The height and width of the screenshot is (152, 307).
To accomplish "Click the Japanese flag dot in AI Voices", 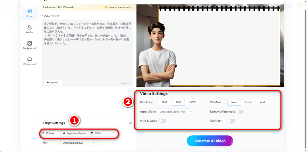I will pyautogui.click(x=64, y=133).
